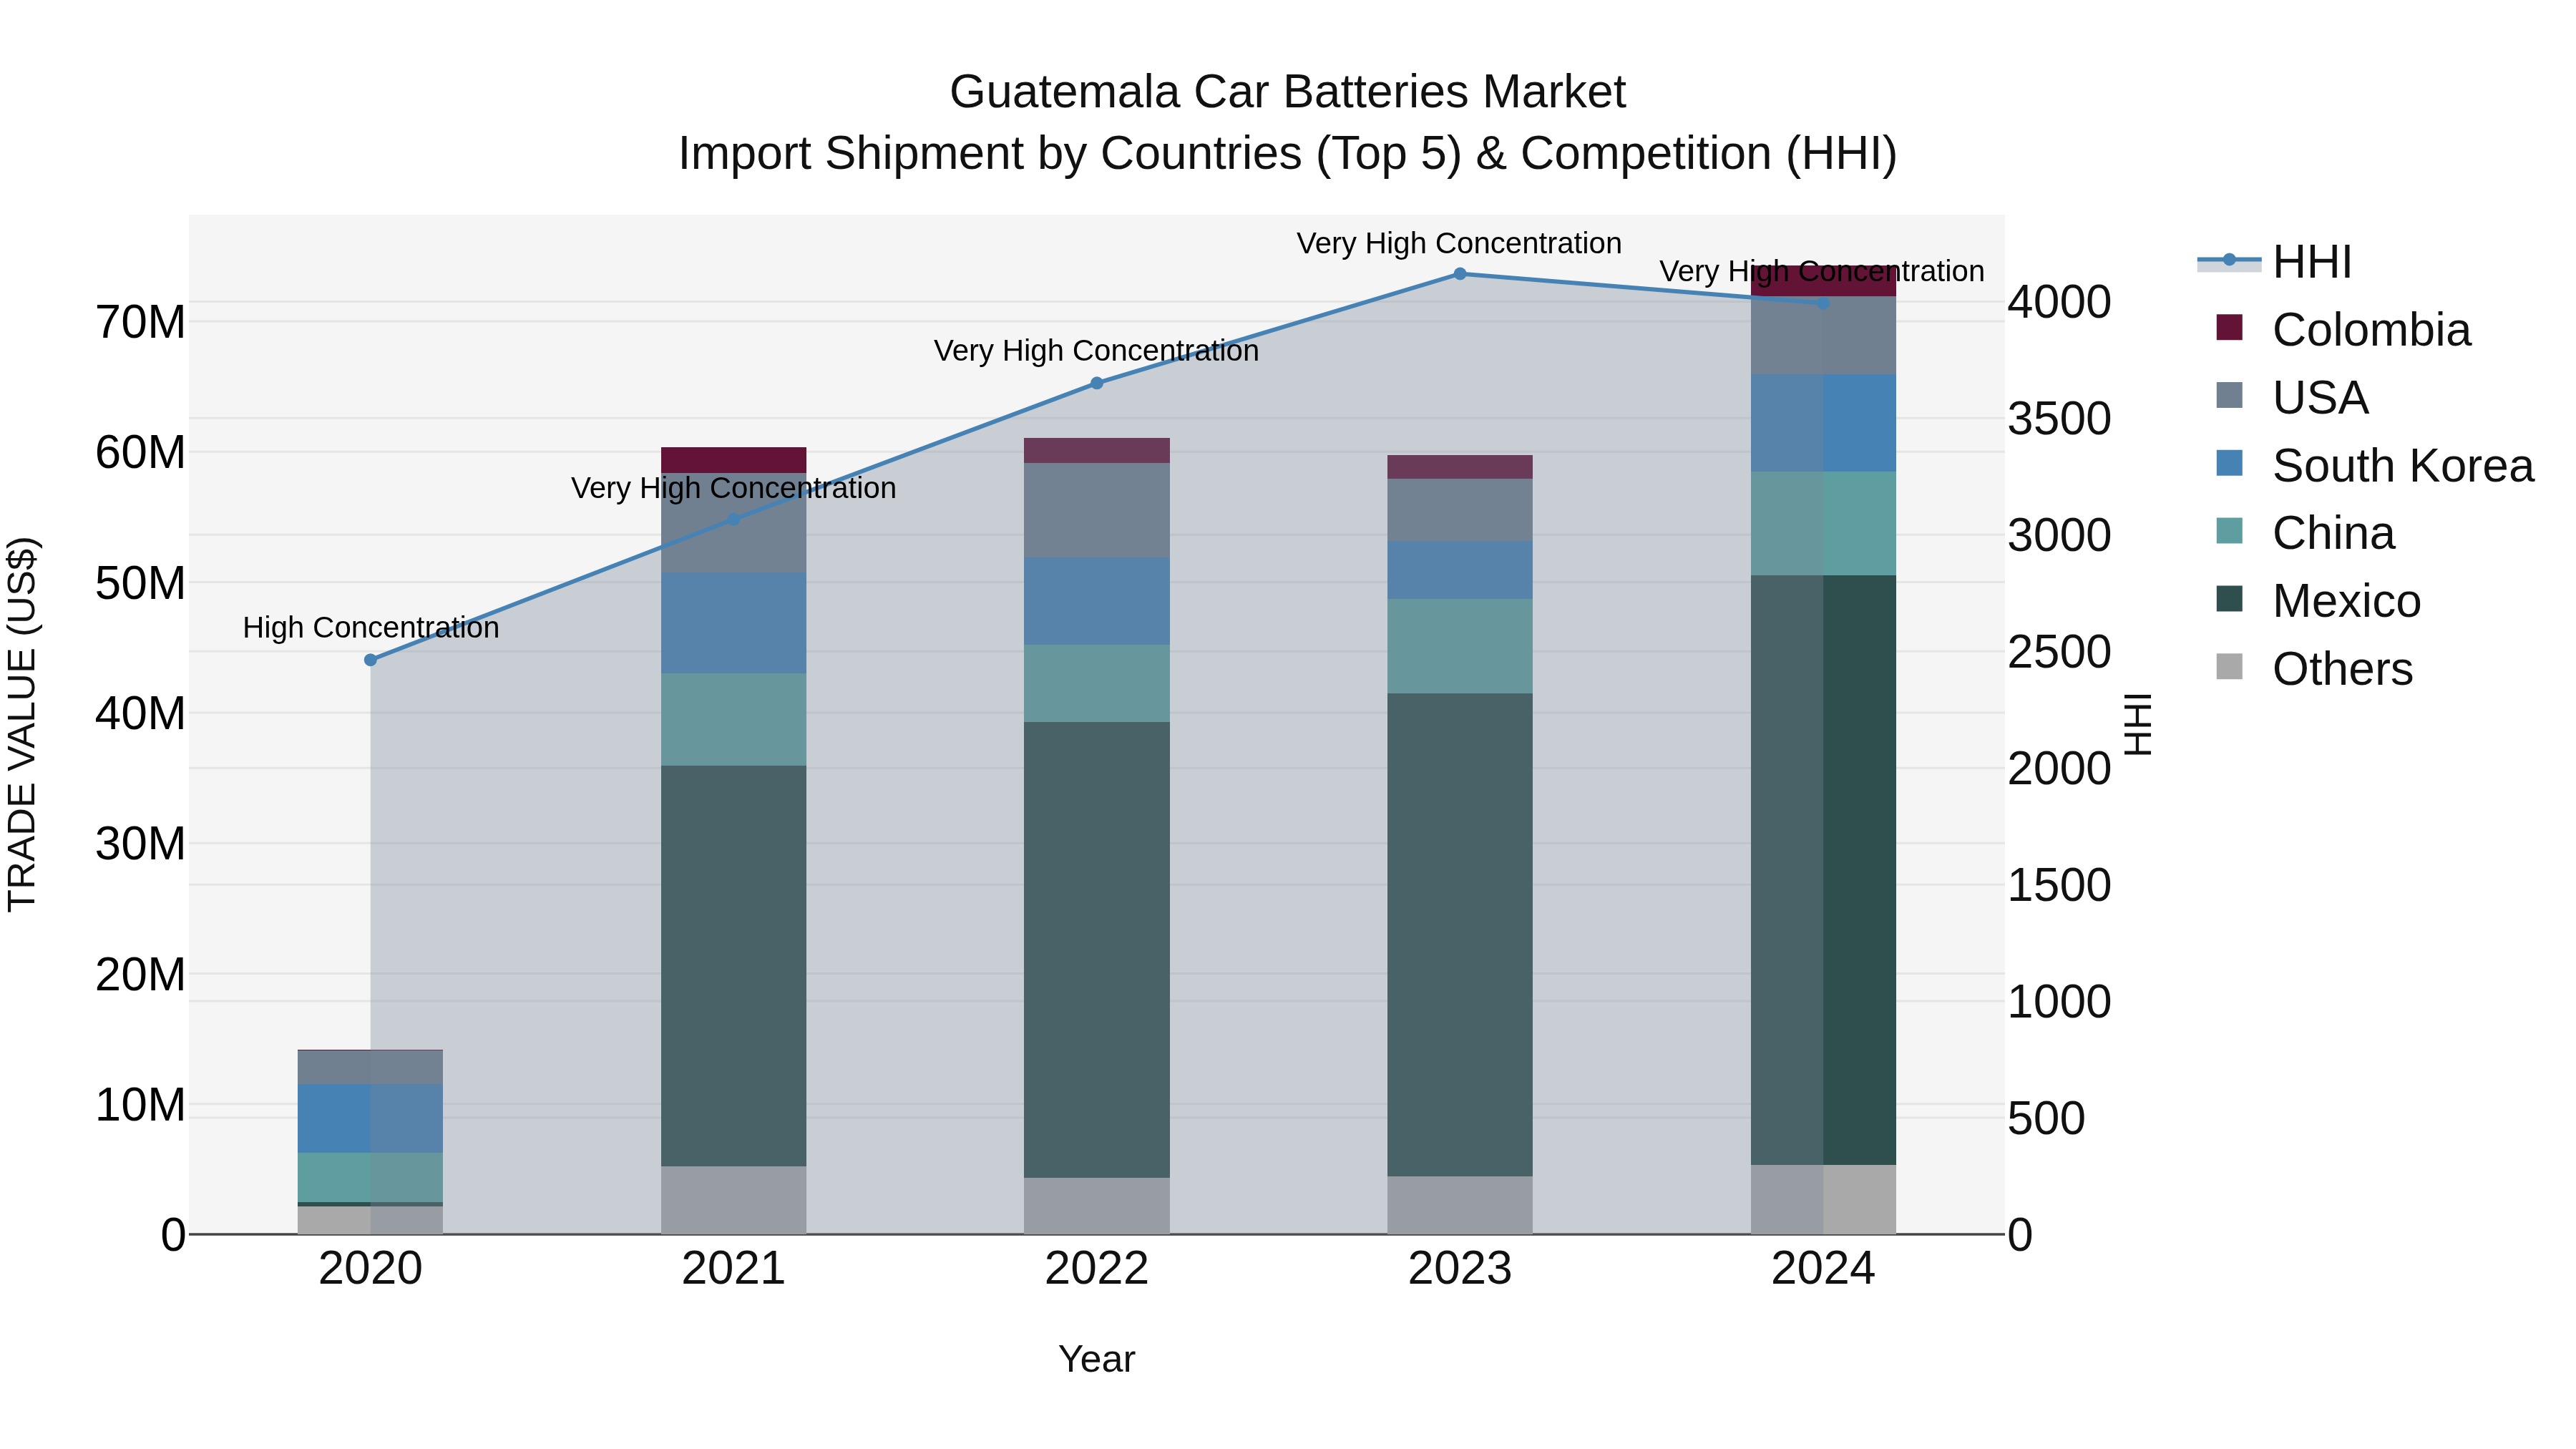Screen dimensions: 2576x1449
Task: Click the Mexico segment of the 2021 bar
Action: click(x=733, y=966)
